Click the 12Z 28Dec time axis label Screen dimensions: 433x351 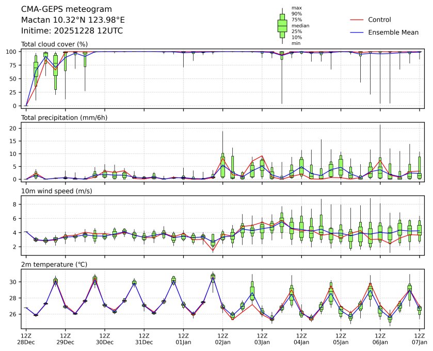(x=26, y=338)
